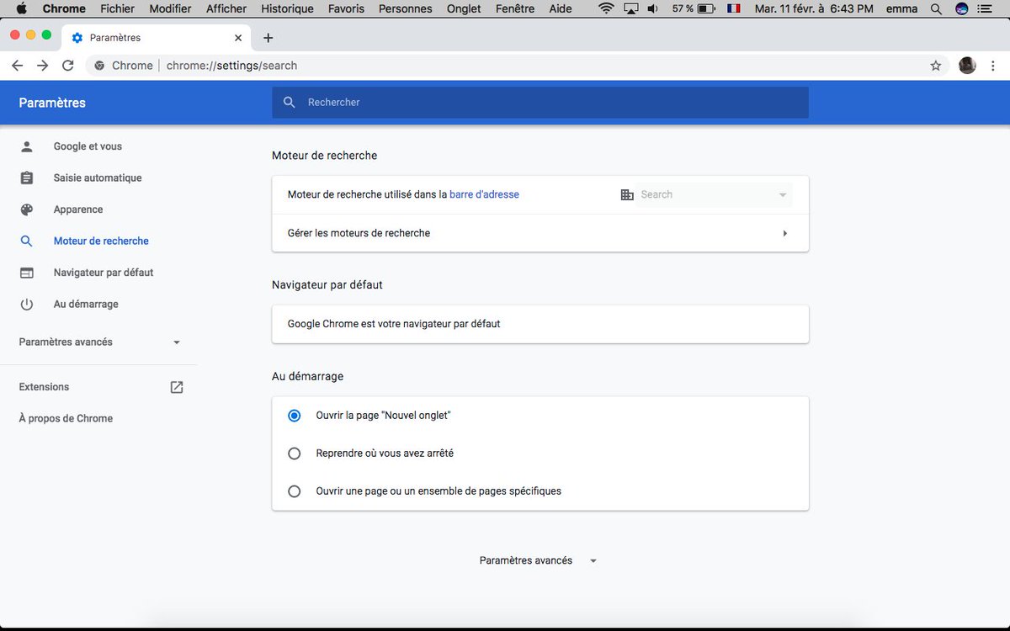Click the Siri icon in menu bar
This screenshot has height=631, width=1010.
click(962, 8)
